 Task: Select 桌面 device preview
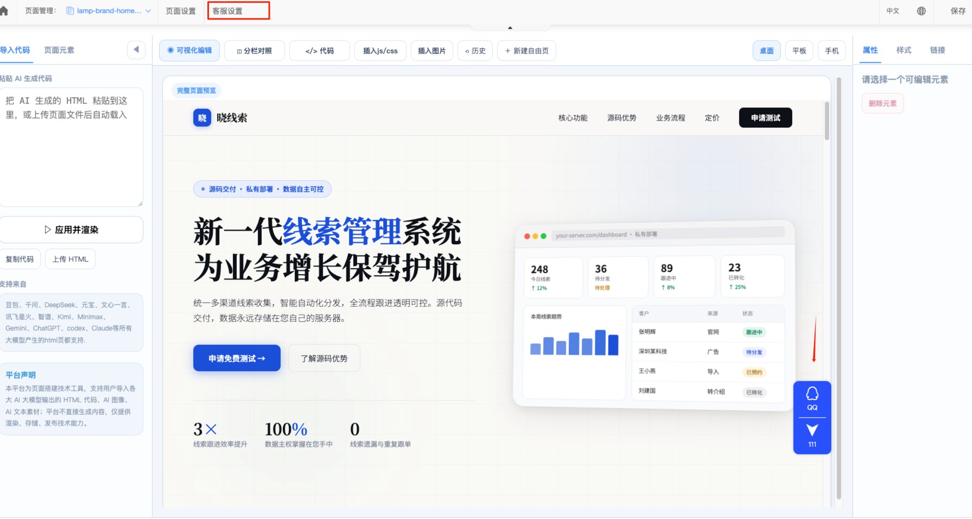767,51
